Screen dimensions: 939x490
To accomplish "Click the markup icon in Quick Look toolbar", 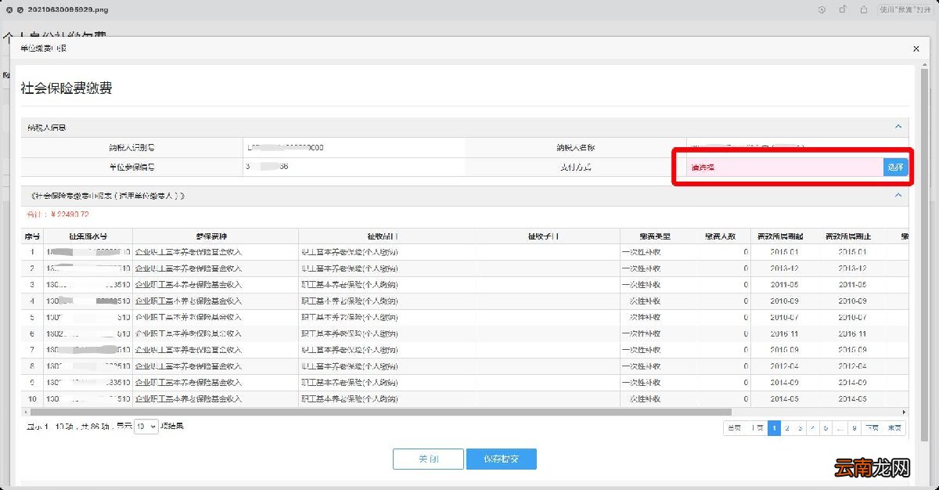I will click(x=822, y=9).
